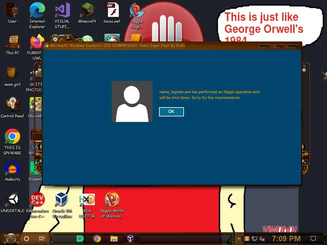The height and width of the screenshot is (245, 327).
Task: Click the user avatar picture in the dialog
Action: click(132, 101)
